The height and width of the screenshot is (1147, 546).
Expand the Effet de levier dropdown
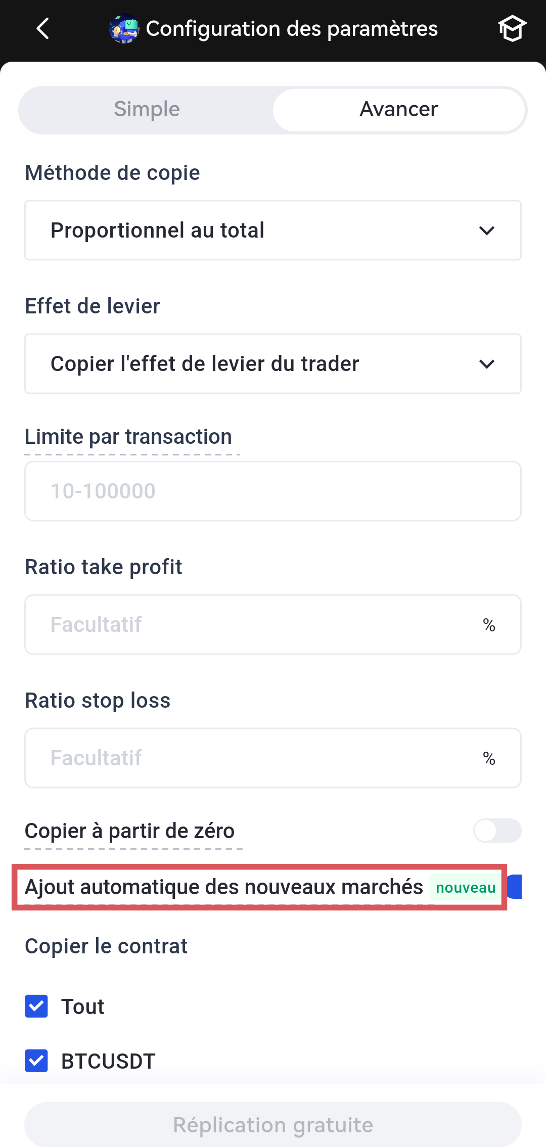pos(273,364)
